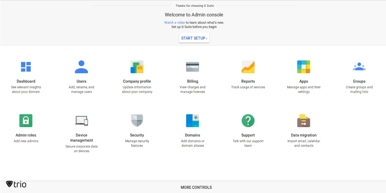Click the Dashboard title text
386x193 pixels.
click(26, 82)
